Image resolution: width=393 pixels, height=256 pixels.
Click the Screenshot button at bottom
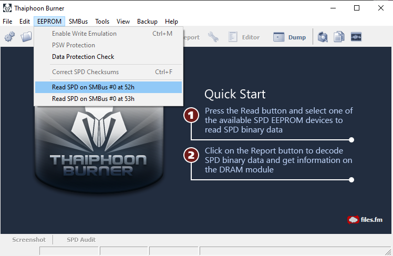(x=29, y=240)
